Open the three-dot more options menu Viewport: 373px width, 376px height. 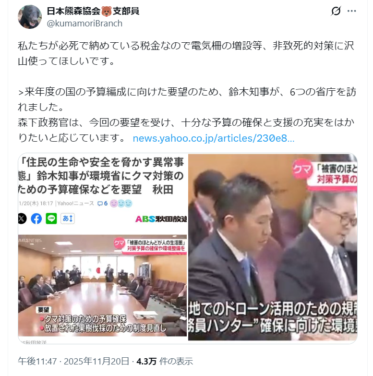click(x=352, y=11)
